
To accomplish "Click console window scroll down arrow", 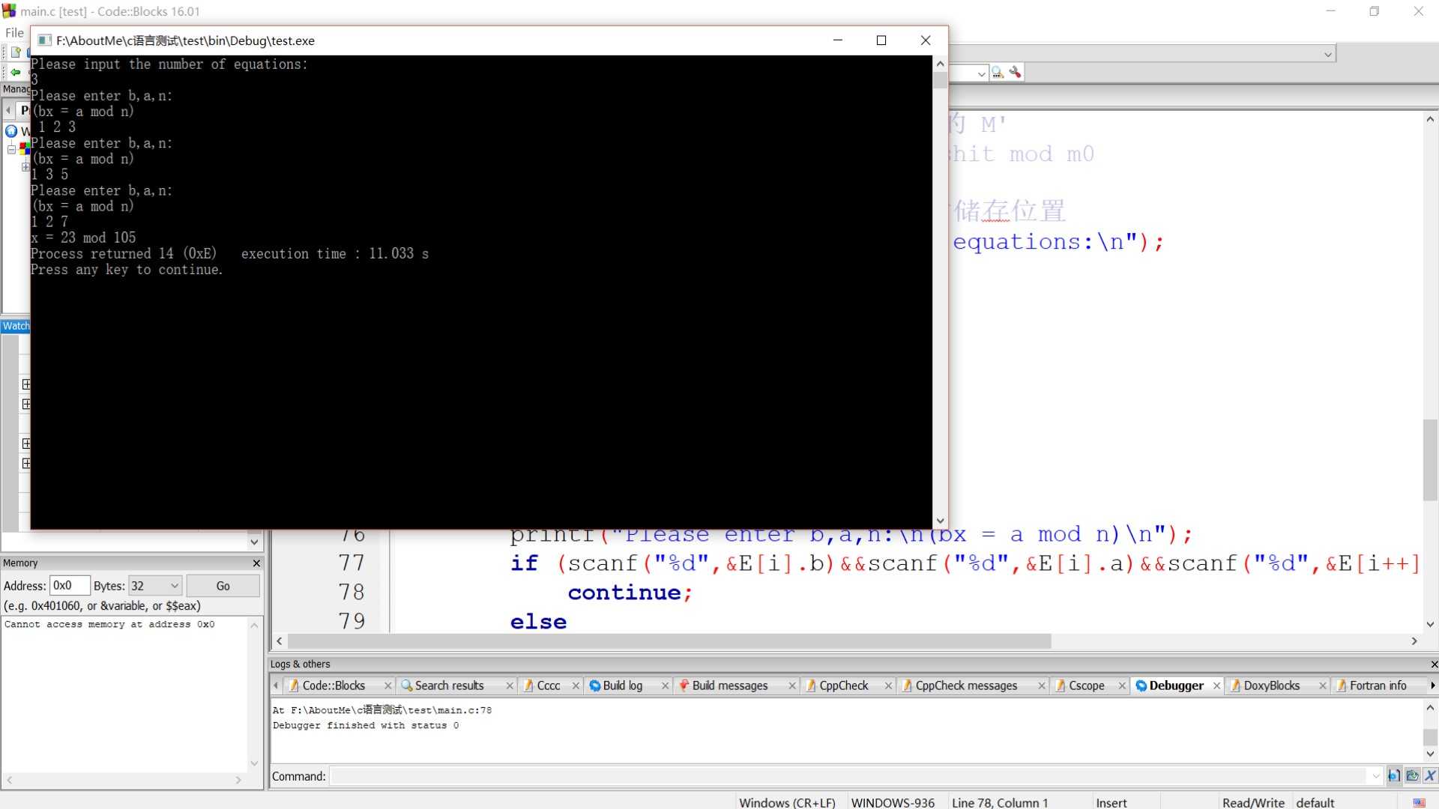I will click(941, 521).
